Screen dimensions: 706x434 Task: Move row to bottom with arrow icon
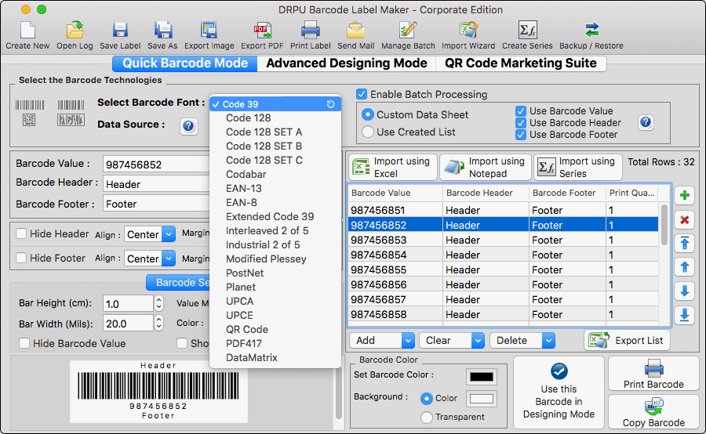pos(684,315)
